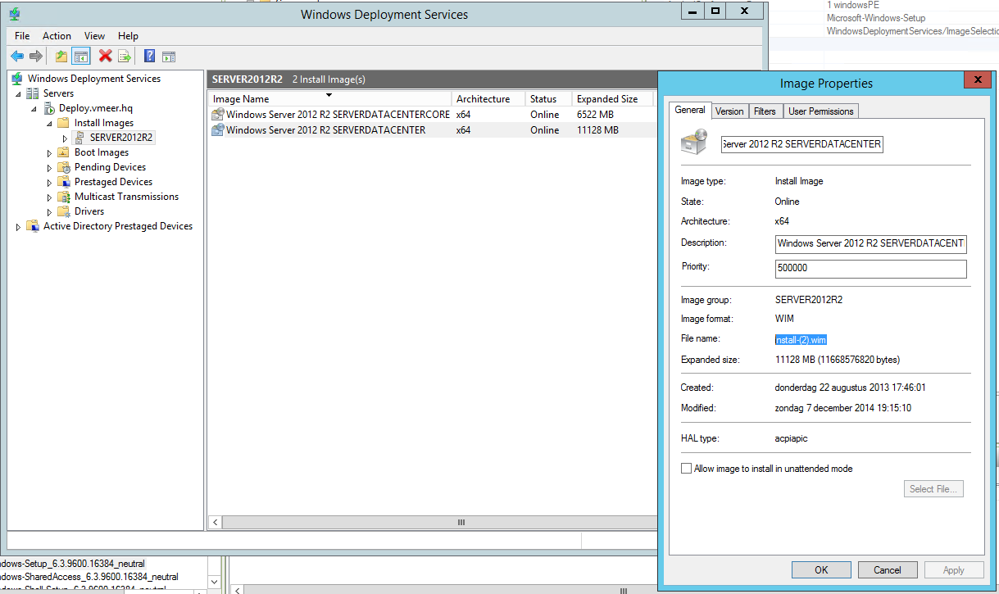The image size is (999, 594).
Task: Select the 11128 MB size cell
Action: point(597,130)
